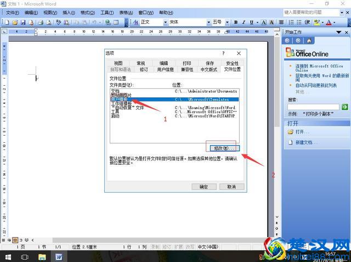
Task: Open the style dropdown showing 正文
Action: (x=166, y=22)
